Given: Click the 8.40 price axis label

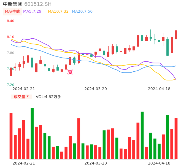Looking at the screenshot, I should click(10, 21).
